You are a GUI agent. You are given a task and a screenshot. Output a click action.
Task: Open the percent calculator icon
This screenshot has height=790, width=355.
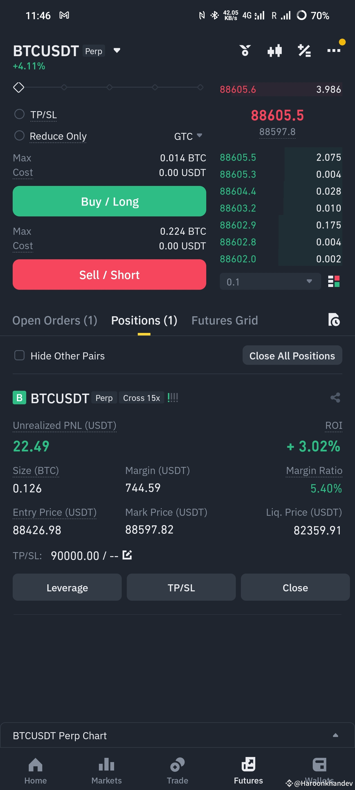click(304, 51)
